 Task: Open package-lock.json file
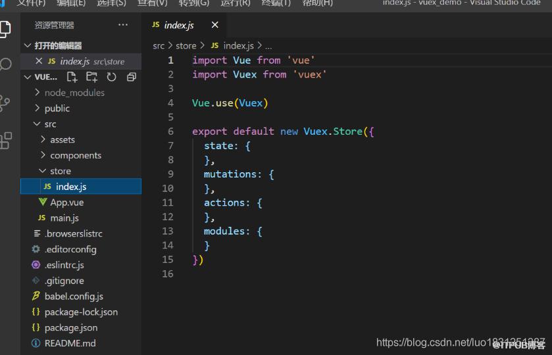pyautogui.click(x=81, y=312)
